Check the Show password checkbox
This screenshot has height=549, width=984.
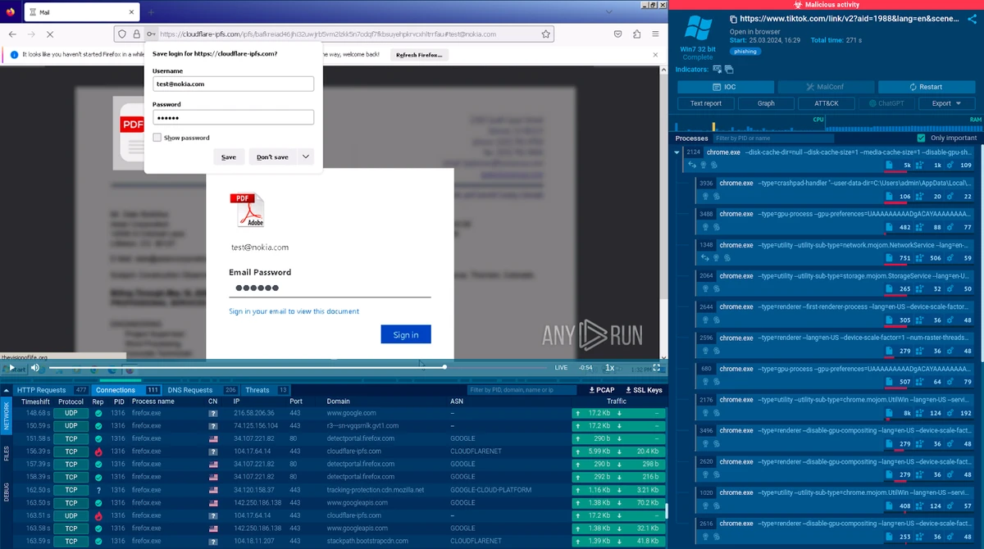[157, 138]
